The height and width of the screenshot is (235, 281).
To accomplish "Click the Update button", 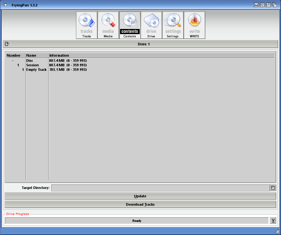I will (x=140, y=196).
